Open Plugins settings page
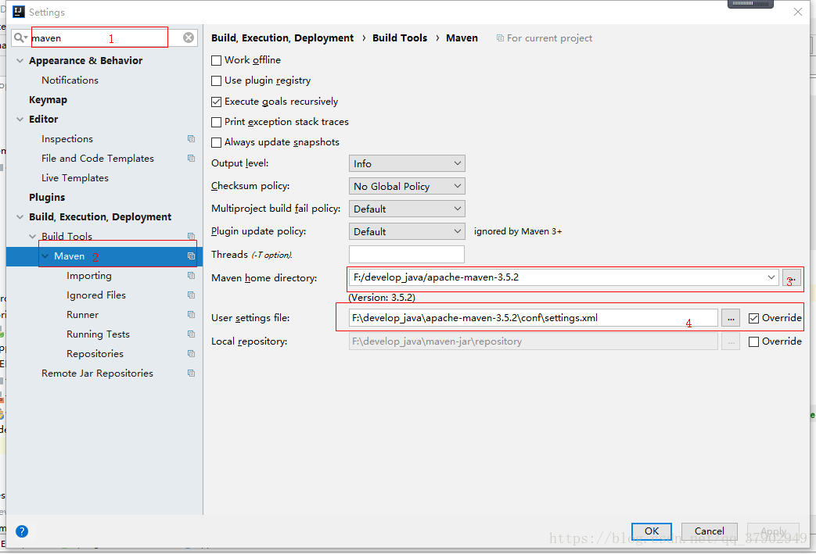This screenshot has height=554, width=816. pyautogui.click(x=47, y=197)
